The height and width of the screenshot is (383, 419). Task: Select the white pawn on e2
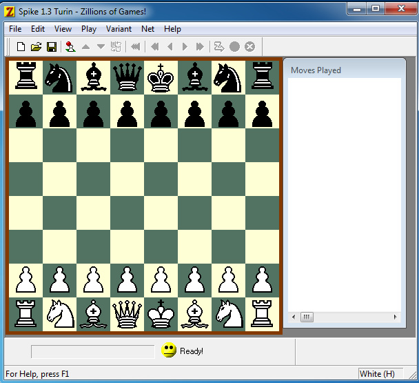click(161, 280)
